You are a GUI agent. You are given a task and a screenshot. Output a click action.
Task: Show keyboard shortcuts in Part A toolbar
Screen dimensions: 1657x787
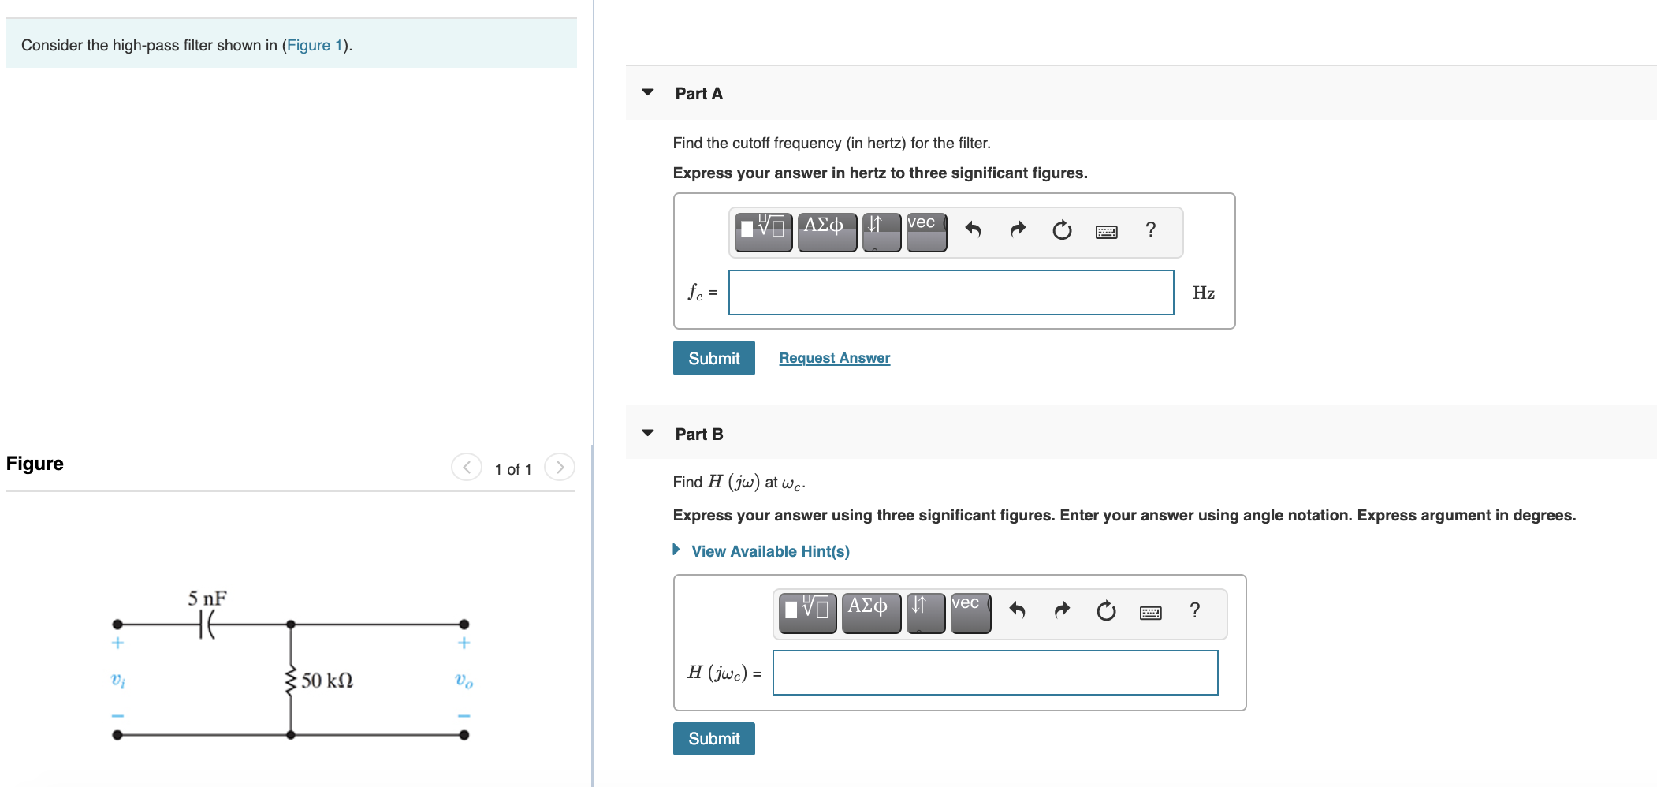(x=1106, y=232)
